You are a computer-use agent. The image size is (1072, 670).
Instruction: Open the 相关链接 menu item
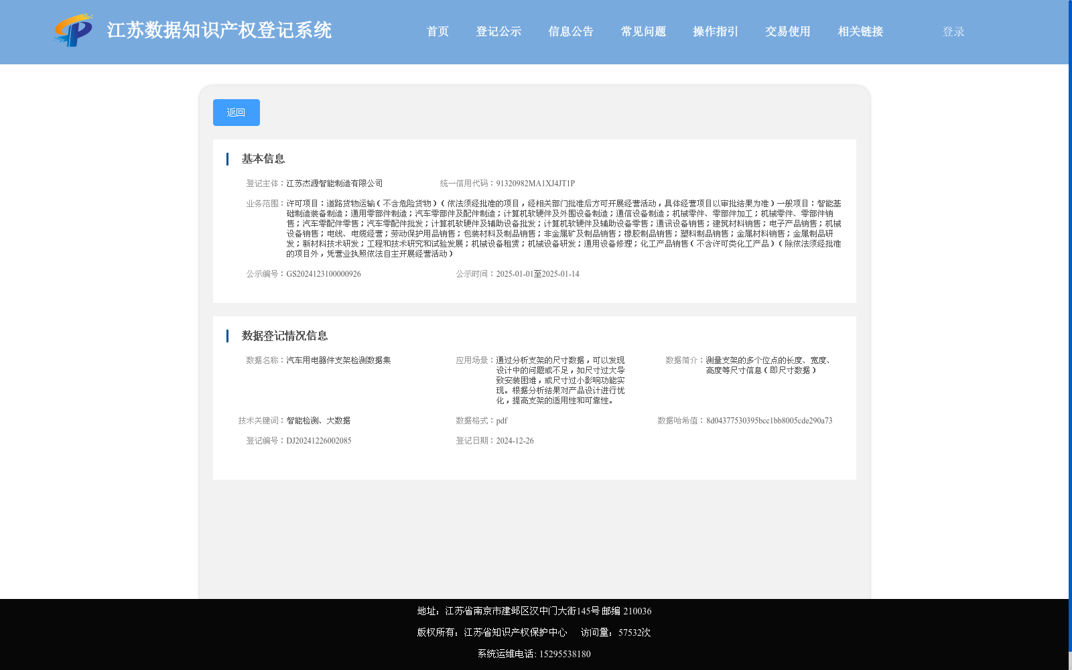click(x=860, y=31)
